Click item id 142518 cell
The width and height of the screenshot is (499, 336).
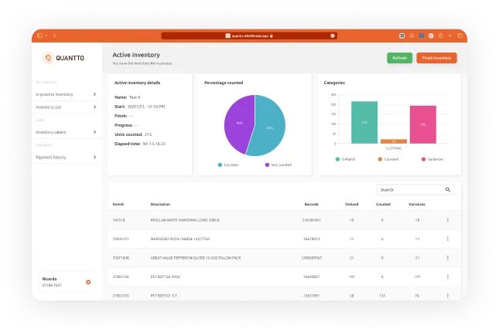118,220
